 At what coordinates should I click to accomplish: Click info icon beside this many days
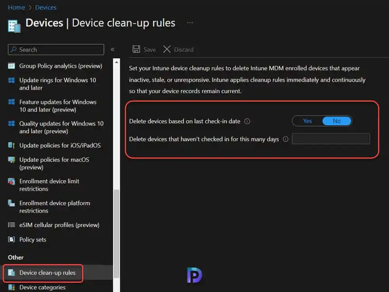point(286,139)
